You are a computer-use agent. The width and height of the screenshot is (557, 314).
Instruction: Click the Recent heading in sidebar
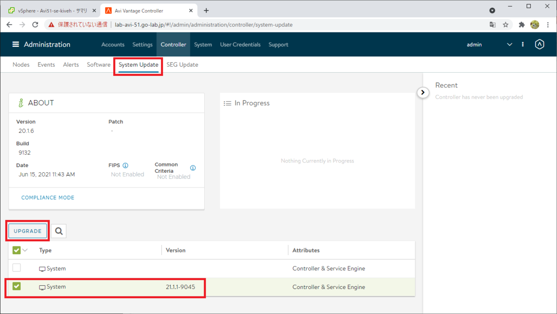coord(447,85)
